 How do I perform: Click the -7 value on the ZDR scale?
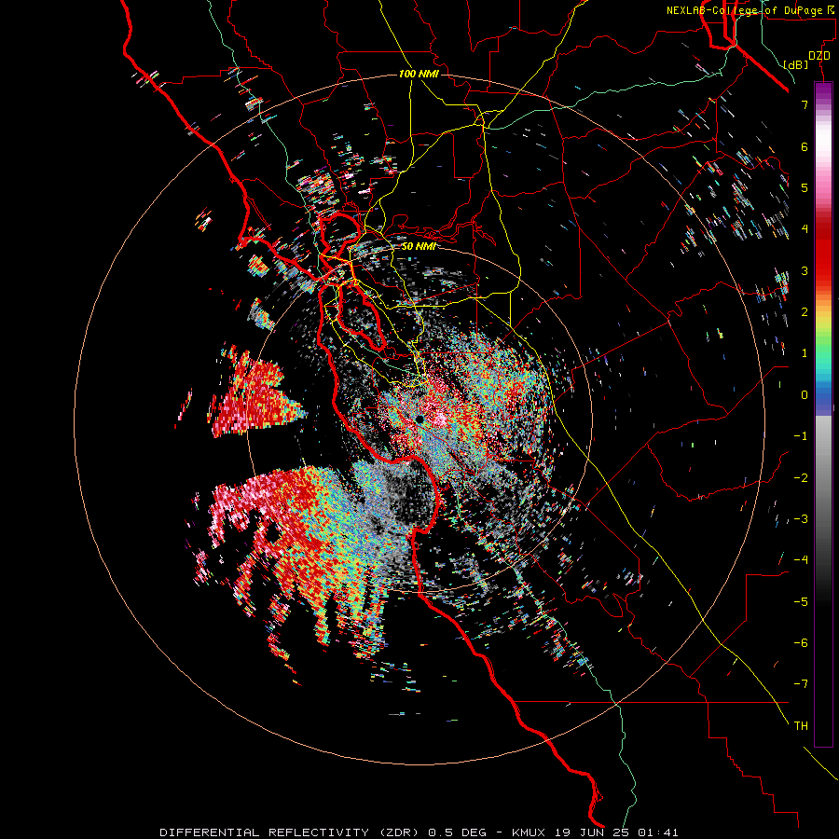[x=801, y=684]
